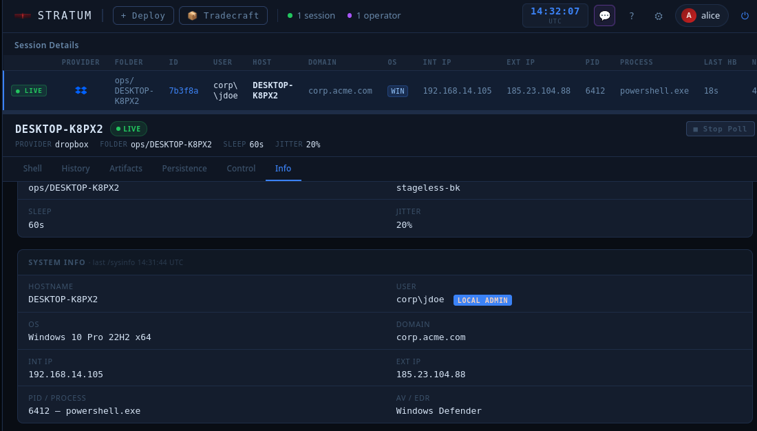Click the LIVE badge beside DESKTOP-K8PX2 heading

[129, 129]
